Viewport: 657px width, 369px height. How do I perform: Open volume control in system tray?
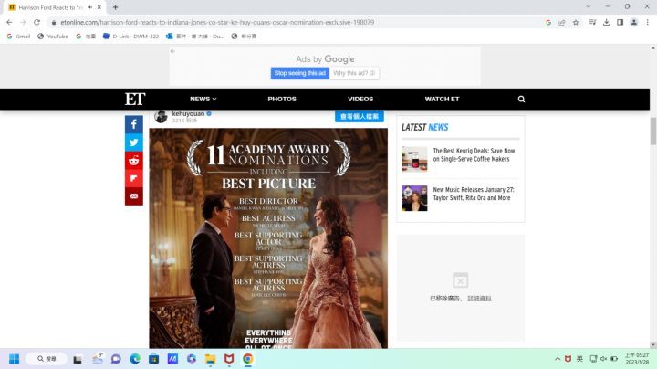coord(603,359)
